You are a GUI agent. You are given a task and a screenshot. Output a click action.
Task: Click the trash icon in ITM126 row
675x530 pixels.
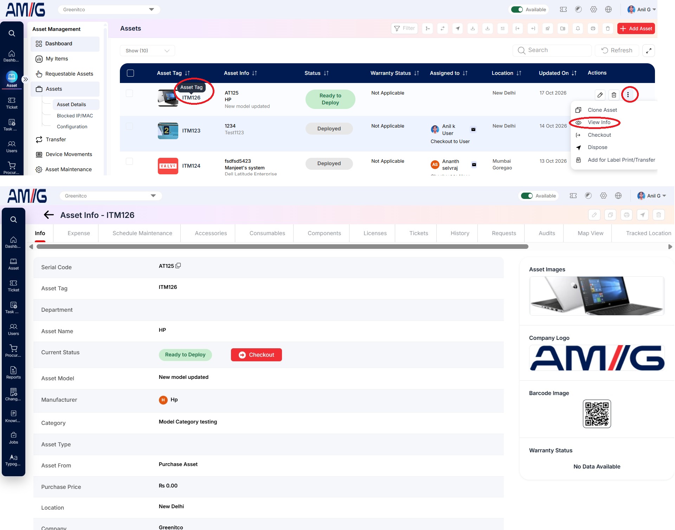614,95
